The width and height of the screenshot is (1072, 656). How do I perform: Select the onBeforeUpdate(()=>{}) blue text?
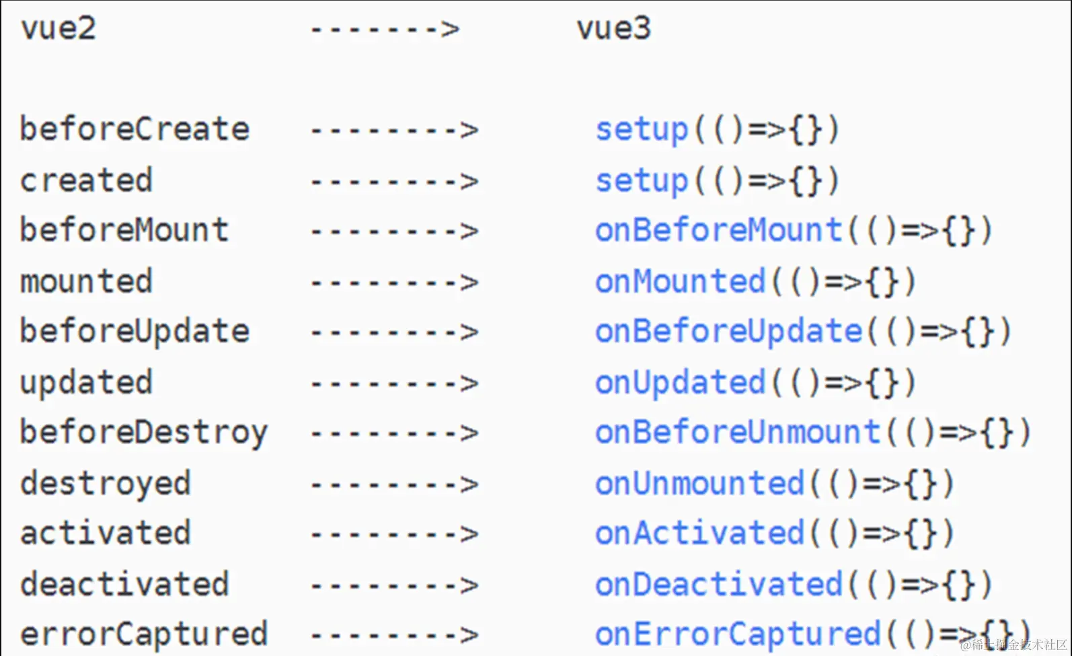802,332
